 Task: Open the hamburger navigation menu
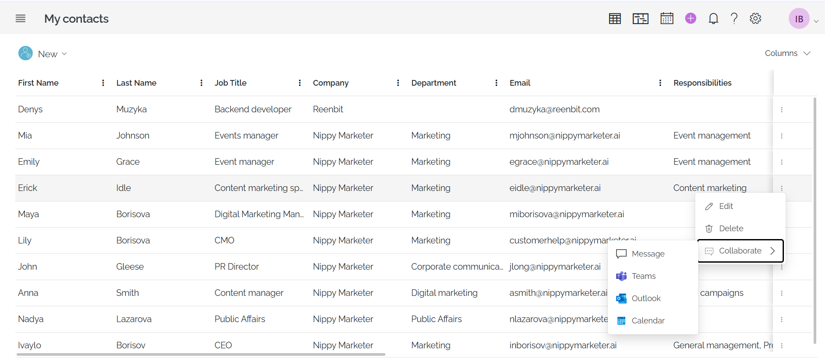[21, 18]
